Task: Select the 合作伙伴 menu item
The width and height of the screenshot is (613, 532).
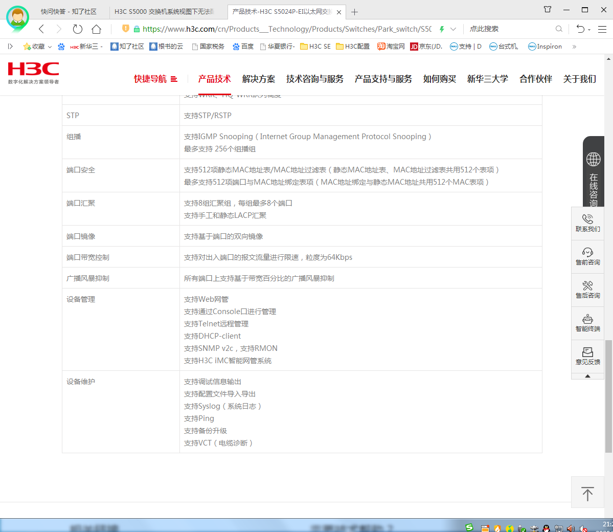Action: pos(536,79)
